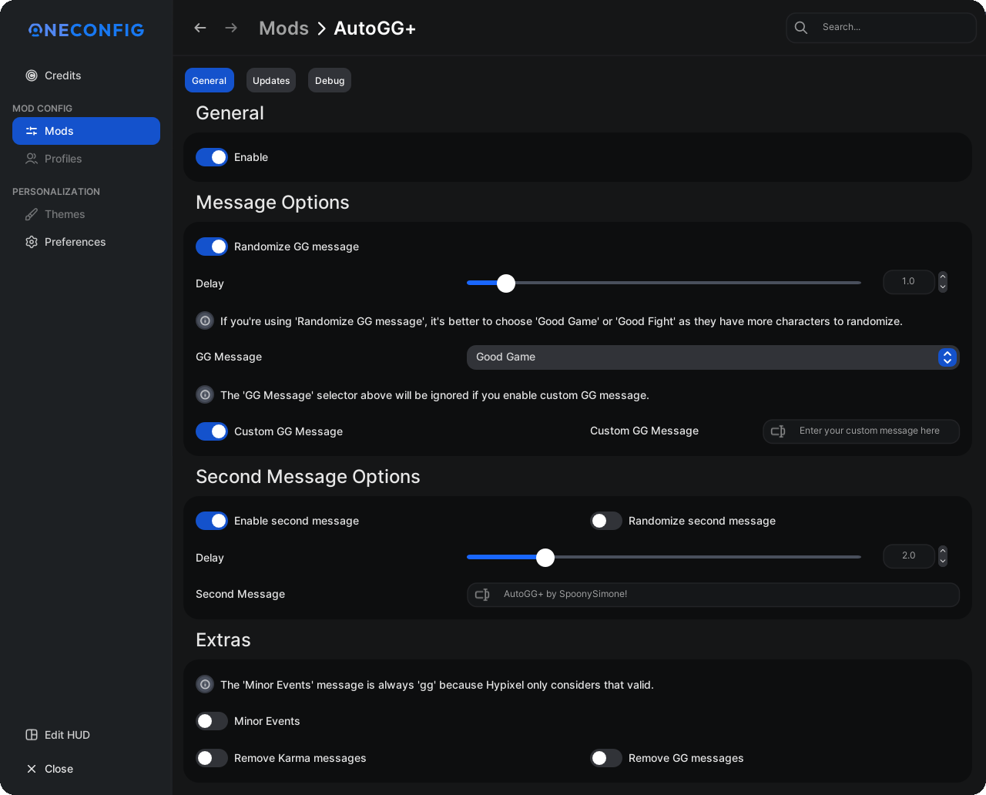
Task: Click the Search input field
Action: [881, 28]
